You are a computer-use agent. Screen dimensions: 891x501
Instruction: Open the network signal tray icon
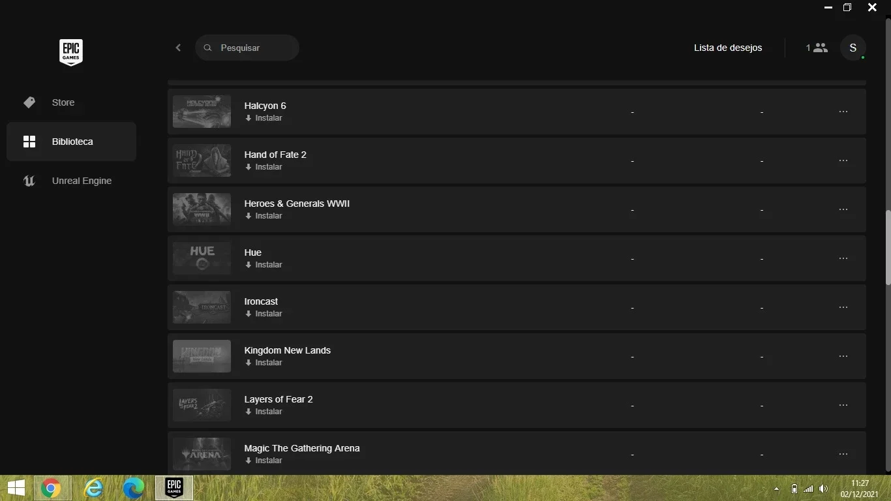pos(809,489)
